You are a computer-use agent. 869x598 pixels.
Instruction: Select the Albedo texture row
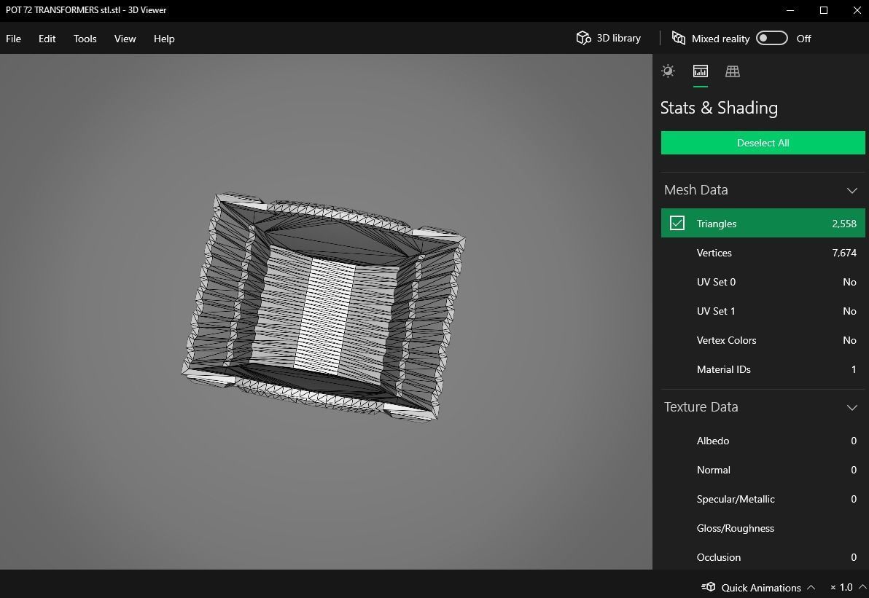tap(763, 441)
